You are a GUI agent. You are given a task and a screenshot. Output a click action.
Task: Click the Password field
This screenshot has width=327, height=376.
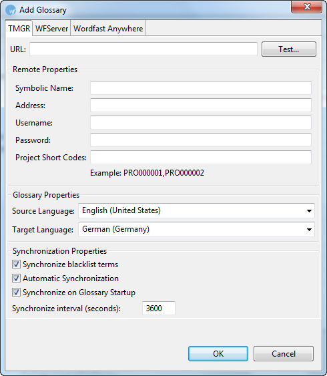pyautogui.click(x=201, y=140)
